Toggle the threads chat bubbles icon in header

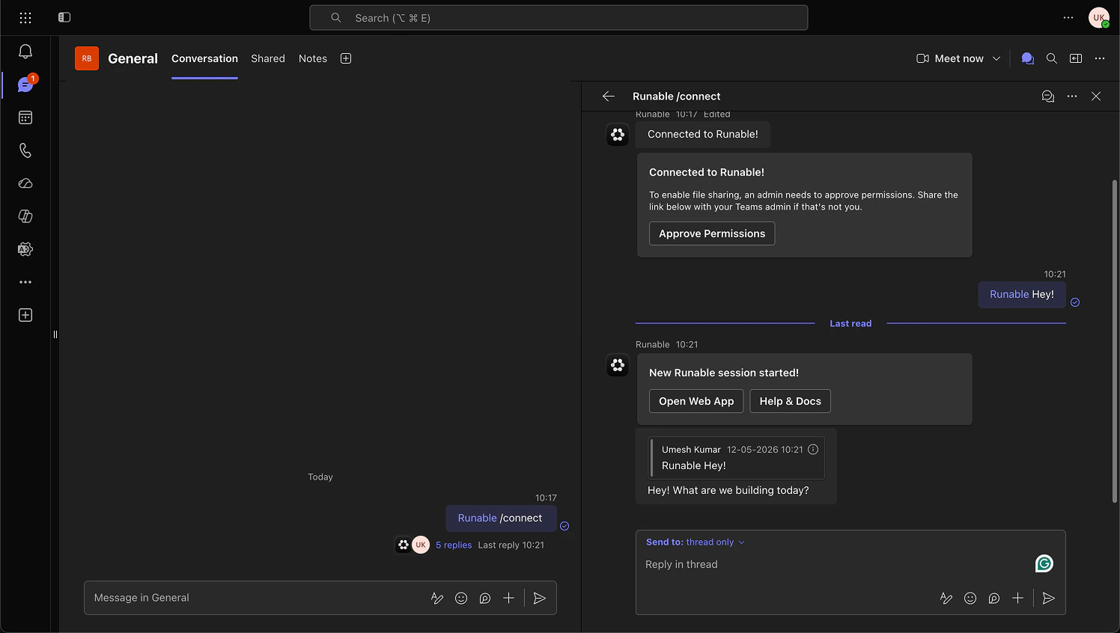1028,58
